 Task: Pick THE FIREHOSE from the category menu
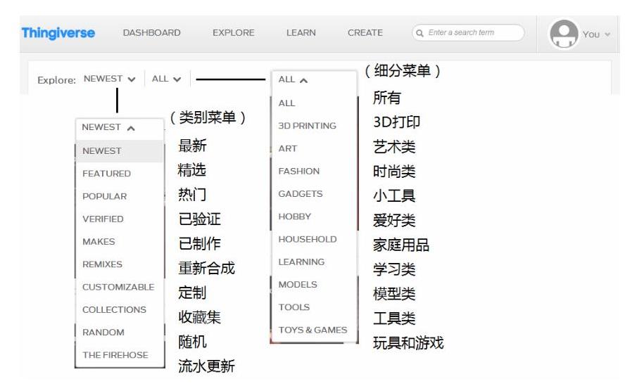115,356
